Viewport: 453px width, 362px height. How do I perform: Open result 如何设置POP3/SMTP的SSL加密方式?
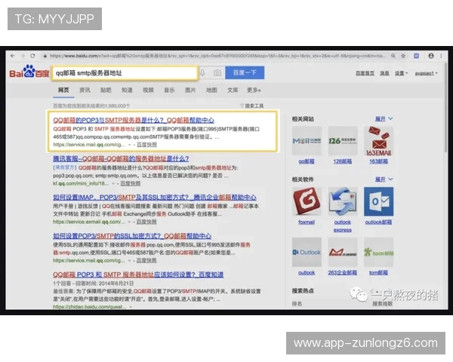(132, 236)
